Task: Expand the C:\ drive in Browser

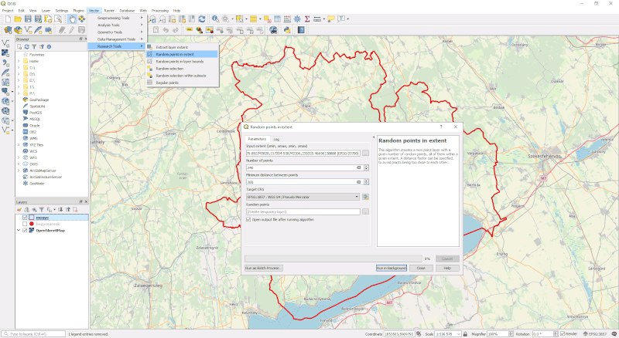Action: point(18,67)
